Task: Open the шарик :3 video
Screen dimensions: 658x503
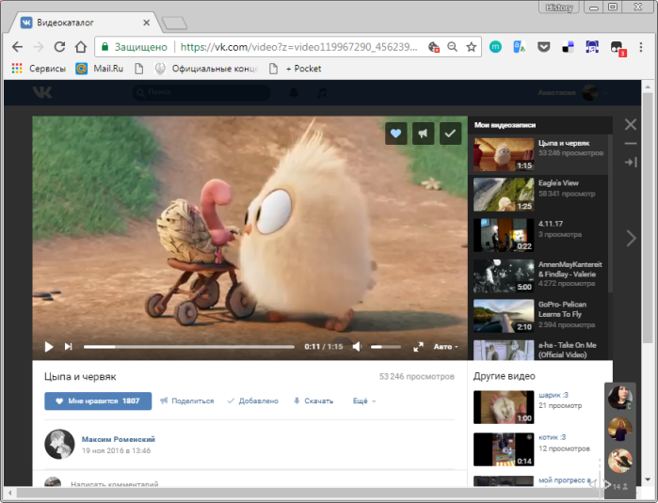Action: 554,395
